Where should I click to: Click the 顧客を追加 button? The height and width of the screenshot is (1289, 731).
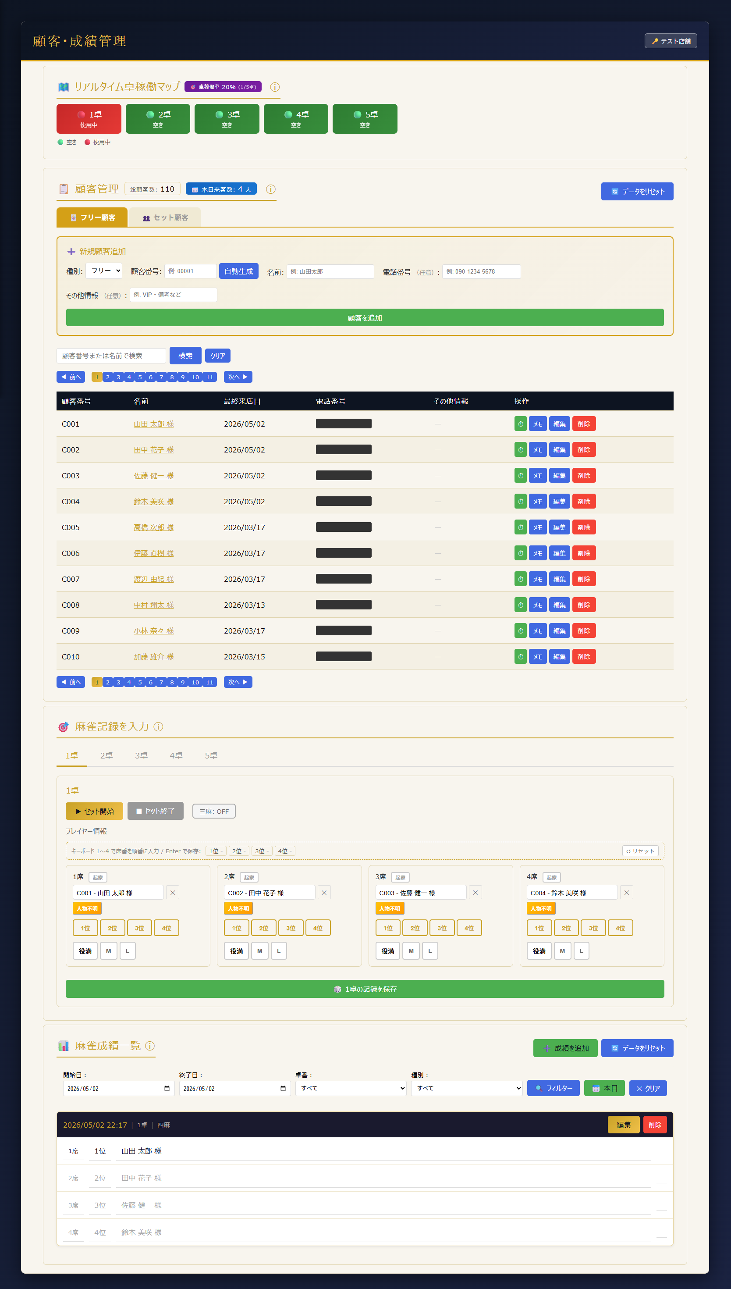365,318
